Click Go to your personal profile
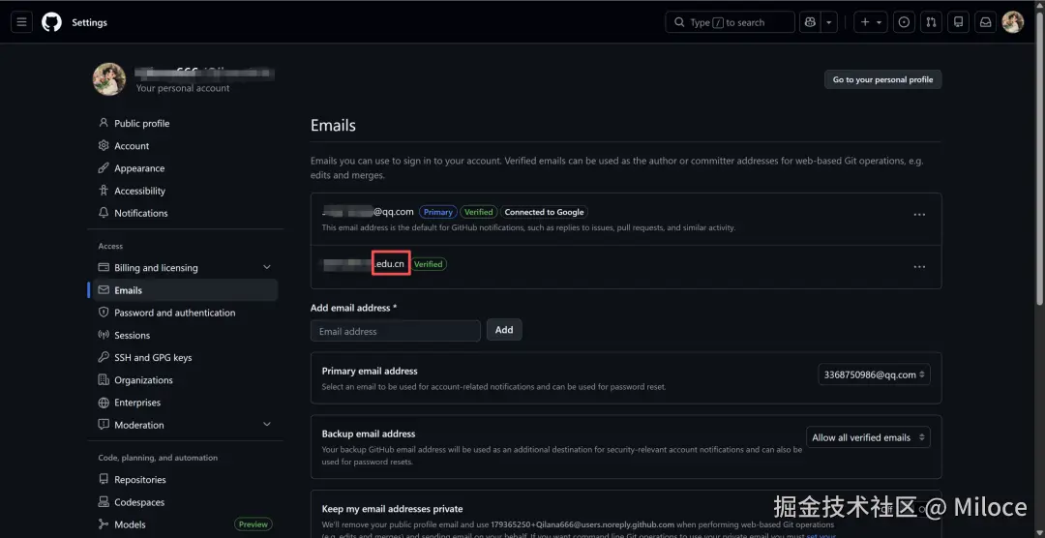This screenshot has width=1045, height=538. coord(882,79)
